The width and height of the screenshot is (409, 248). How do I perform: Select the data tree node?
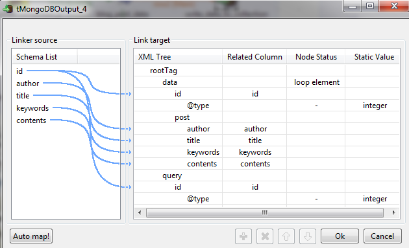[169, 82]
